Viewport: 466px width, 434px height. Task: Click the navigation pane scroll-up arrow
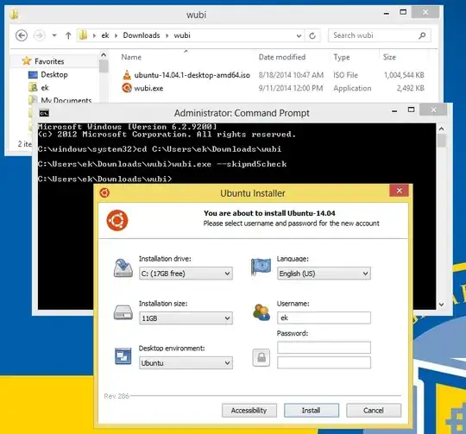coord(104,55)
